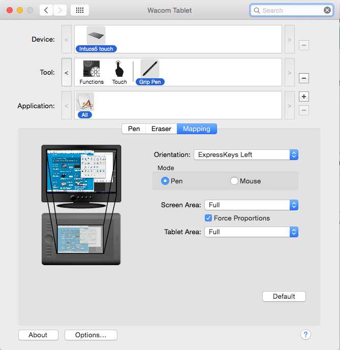Click the tablet preview image

point(81,239)
